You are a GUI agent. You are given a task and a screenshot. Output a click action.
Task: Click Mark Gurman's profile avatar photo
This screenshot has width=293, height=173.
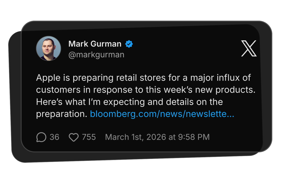click(x=48, y=48)
